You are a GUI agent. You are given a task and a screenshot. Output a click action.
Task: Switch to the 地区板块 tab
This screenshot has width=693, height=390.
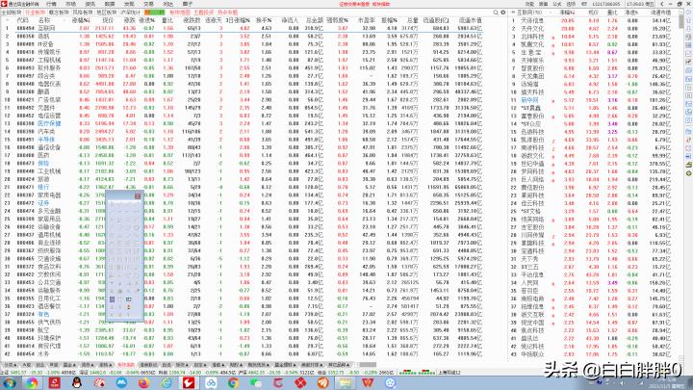(x=107, y=13)
